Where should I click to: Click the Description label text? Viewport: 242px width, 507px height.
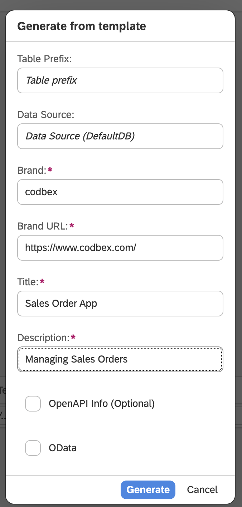(43, 338)
